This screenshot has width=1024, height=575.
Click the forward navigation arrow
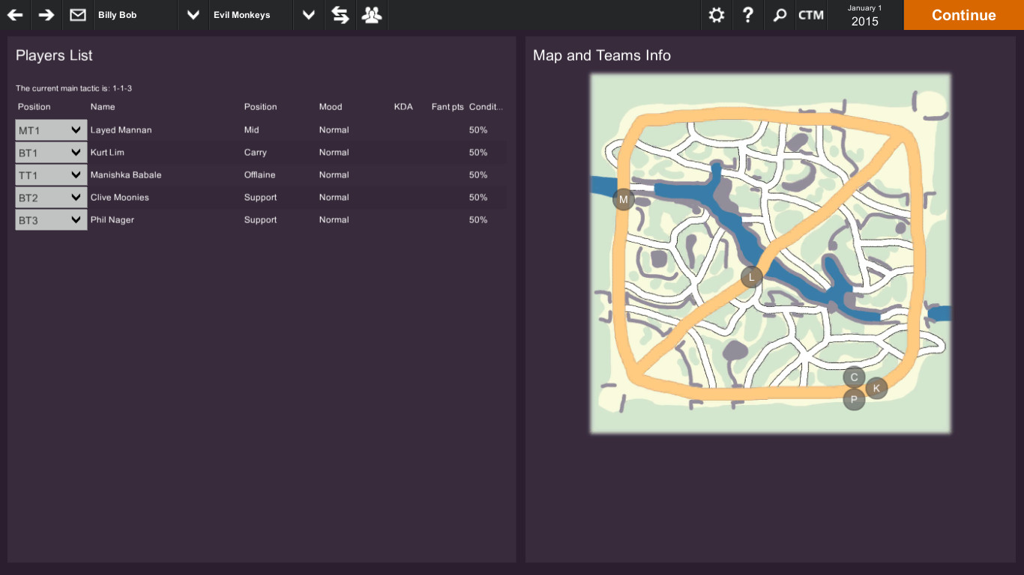pyautogui.click(x=45, y=14)
